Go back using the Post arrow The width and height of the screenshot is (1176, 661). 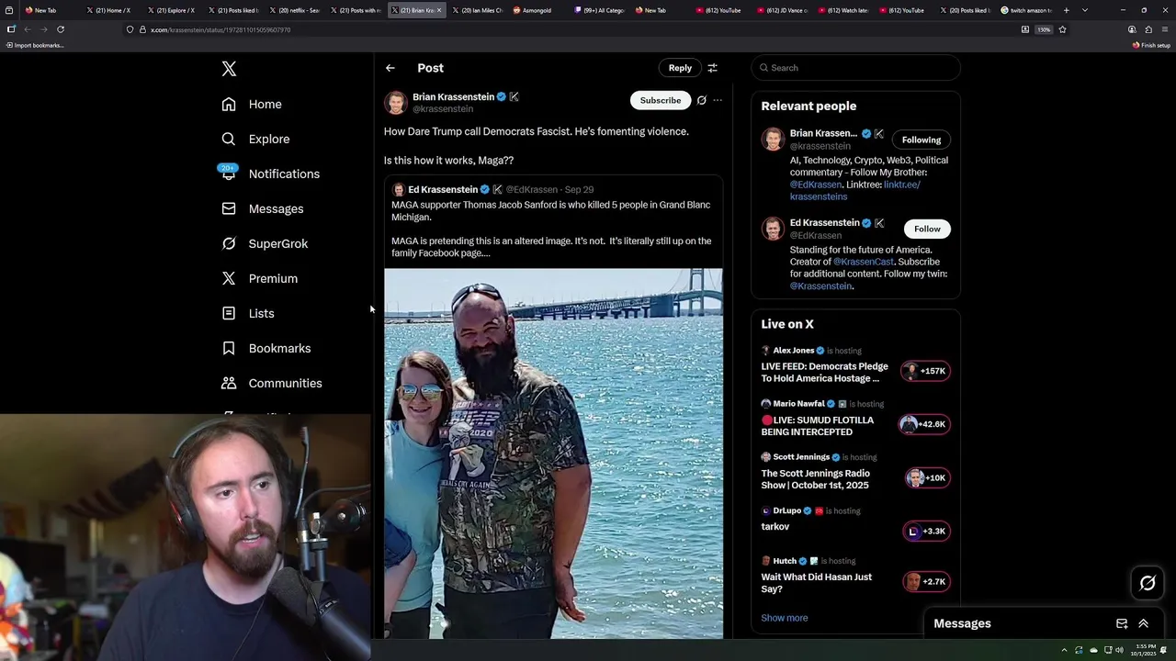click(390, 68)
